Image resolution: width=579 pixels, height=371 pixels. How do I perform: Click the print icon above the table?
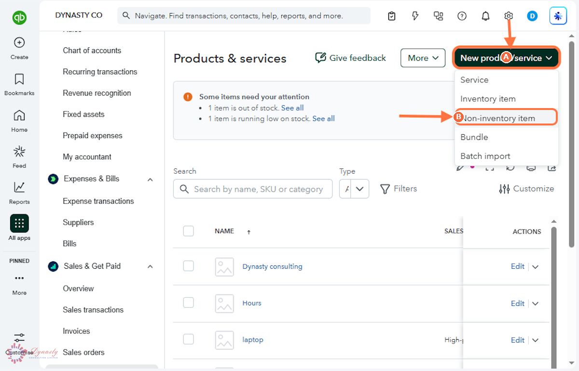(531, 168)
